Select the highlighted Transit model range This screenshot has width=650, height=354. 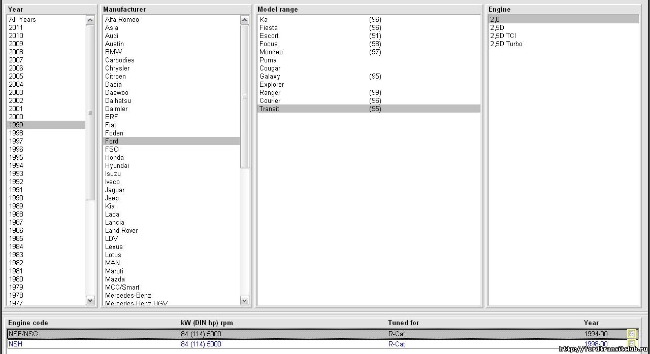pyautogui.click(x=369, y=109)
